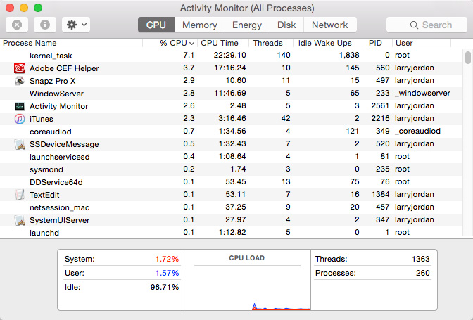Select the DDService64d process name
The height and width of the screenshot is (320, 473).
click(56, 182)
